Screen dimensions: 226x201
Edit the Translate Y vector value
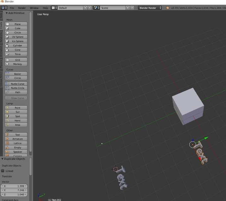(14, 190)
